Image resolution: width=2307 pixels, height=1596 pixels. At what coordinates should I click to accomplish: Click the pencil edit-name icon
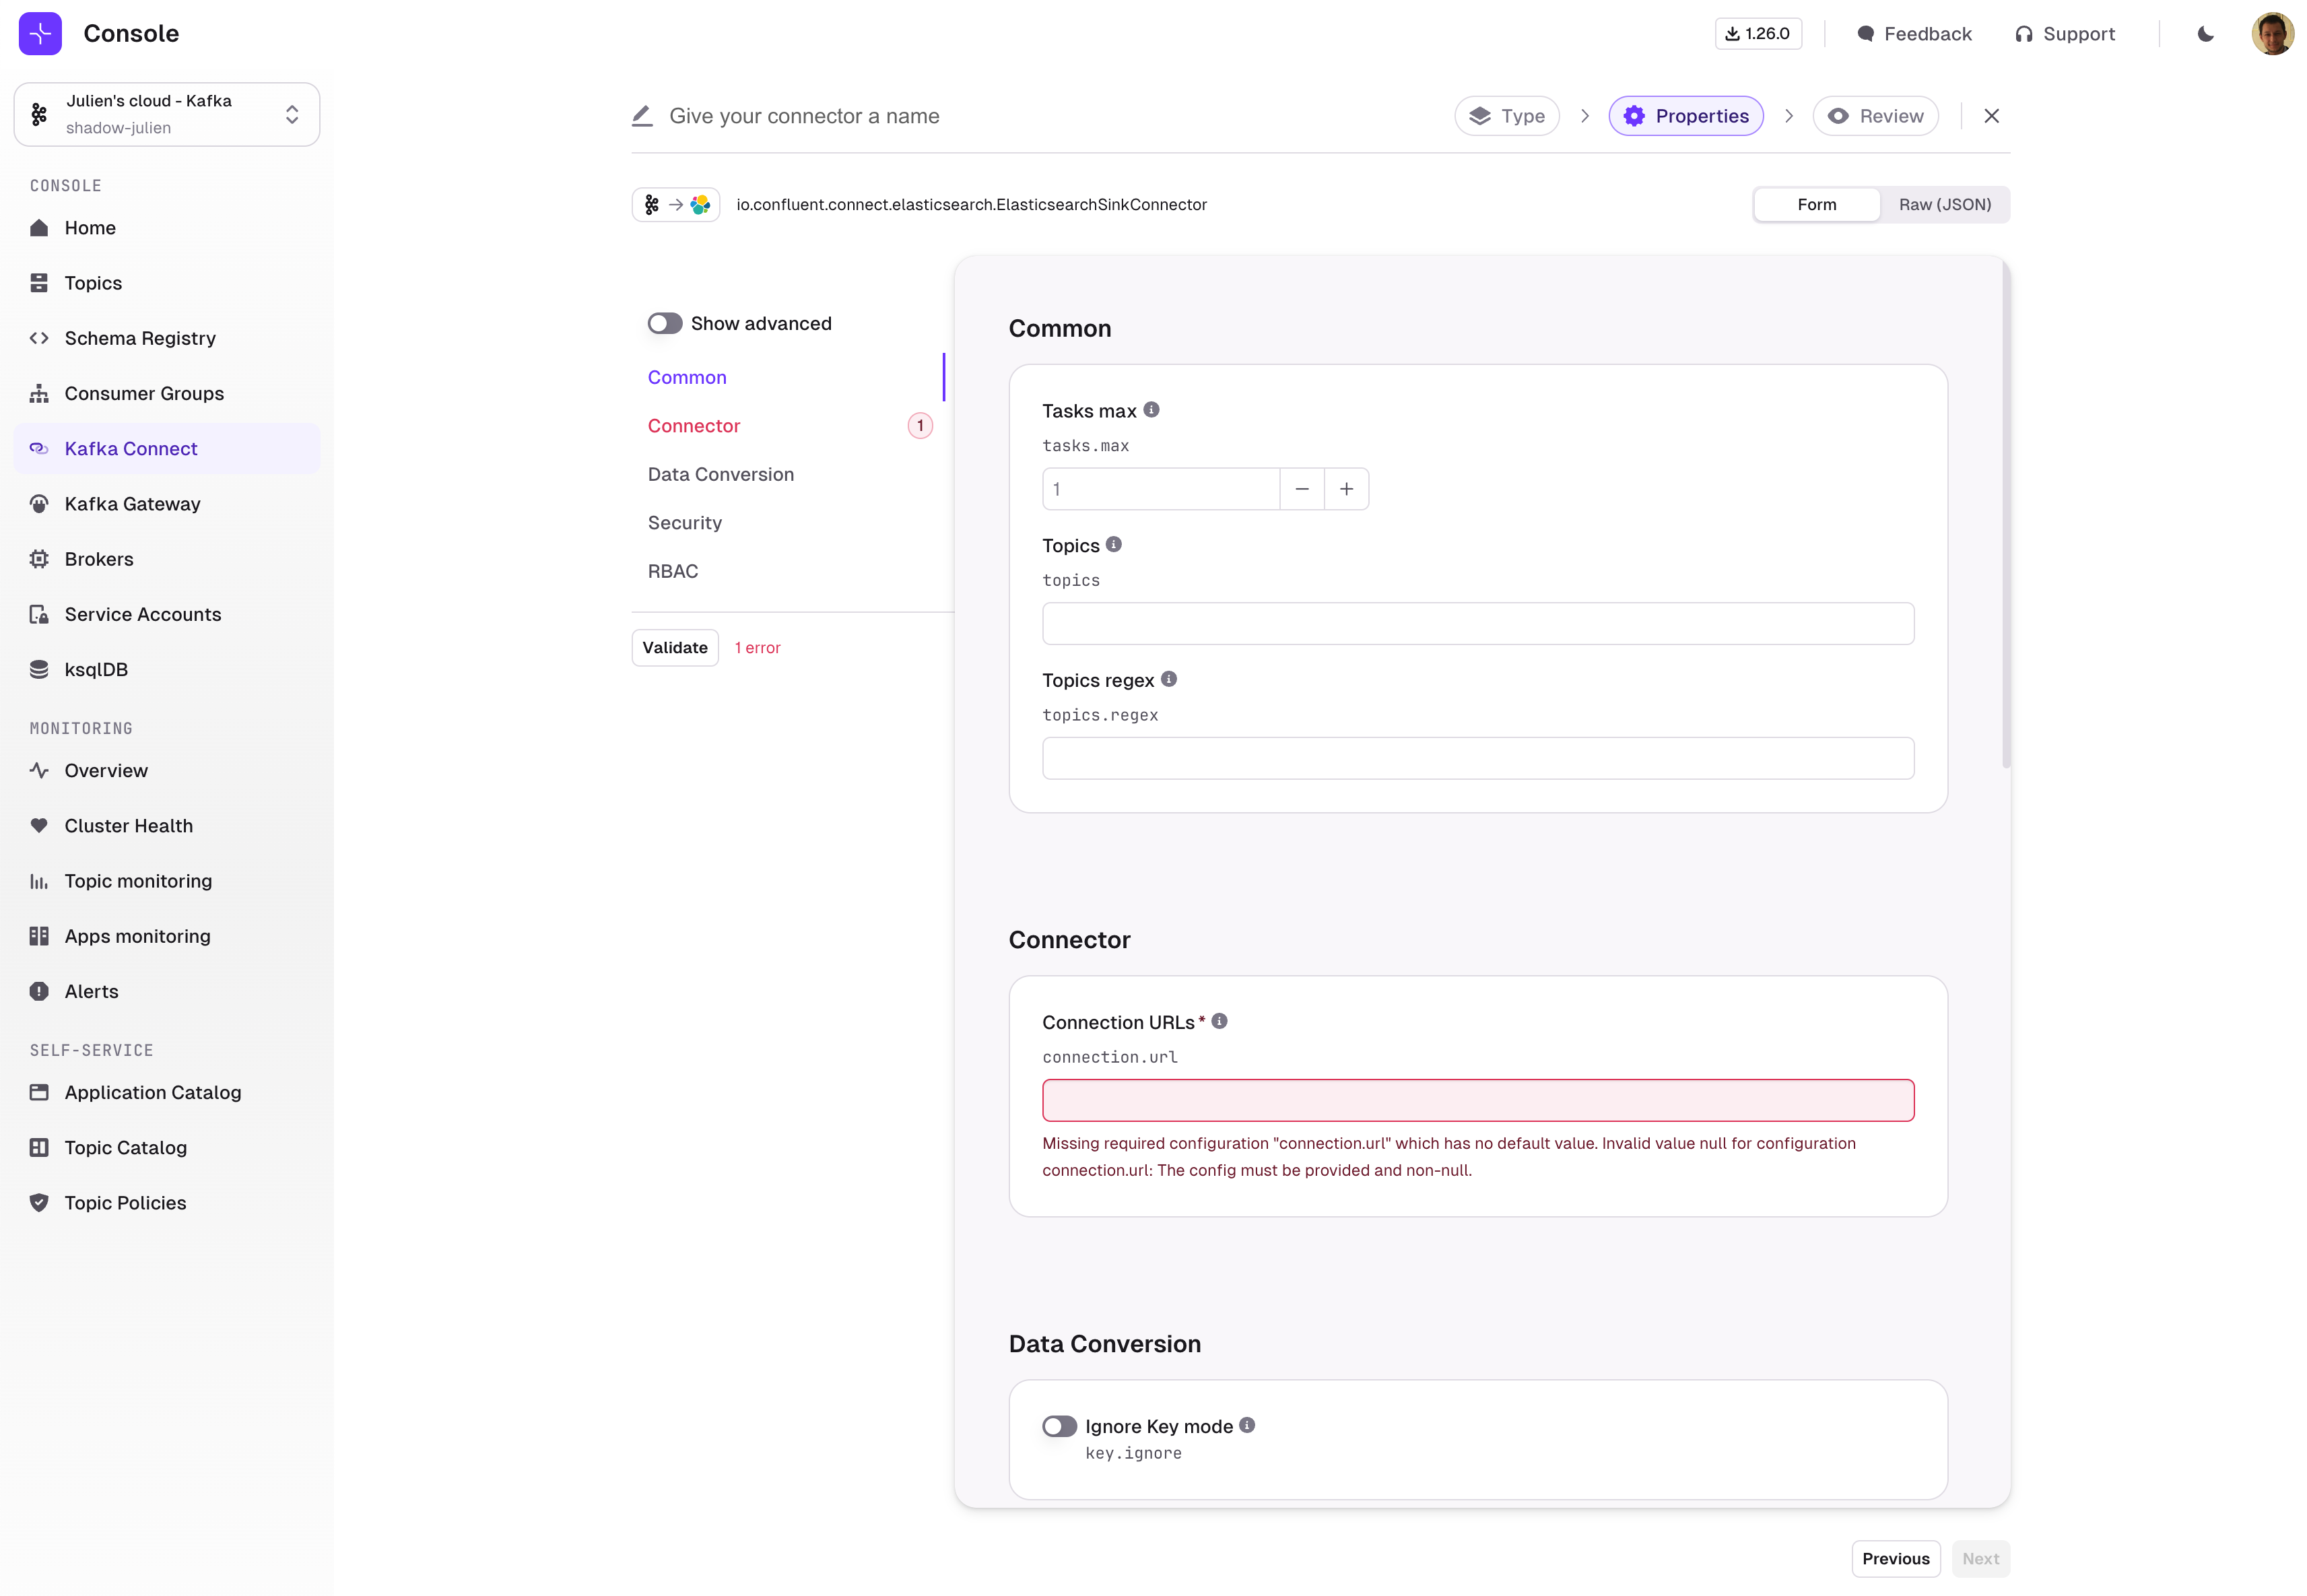click(x=642, y=116)
